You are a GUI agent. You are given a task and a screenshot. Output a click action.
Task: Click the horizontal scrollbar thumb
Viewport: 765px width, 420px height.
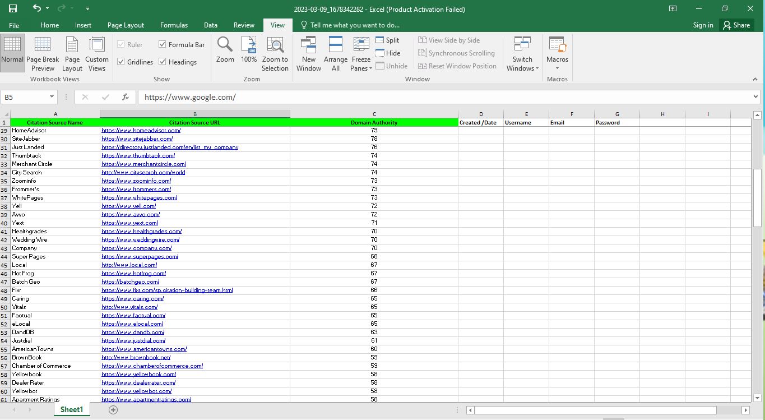point(595,410)
